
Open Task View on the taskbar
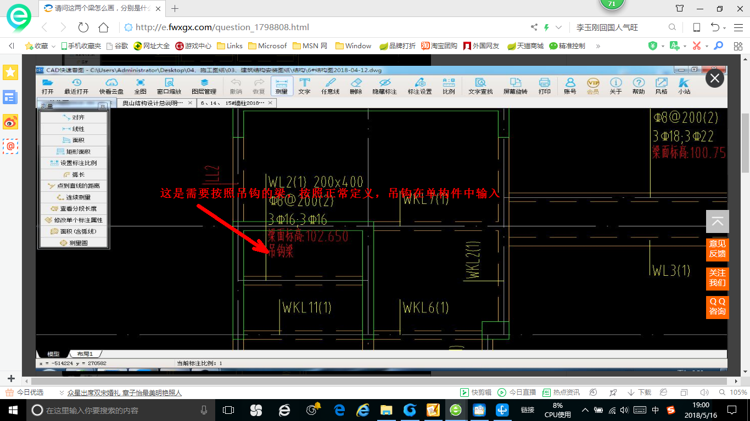228,410
